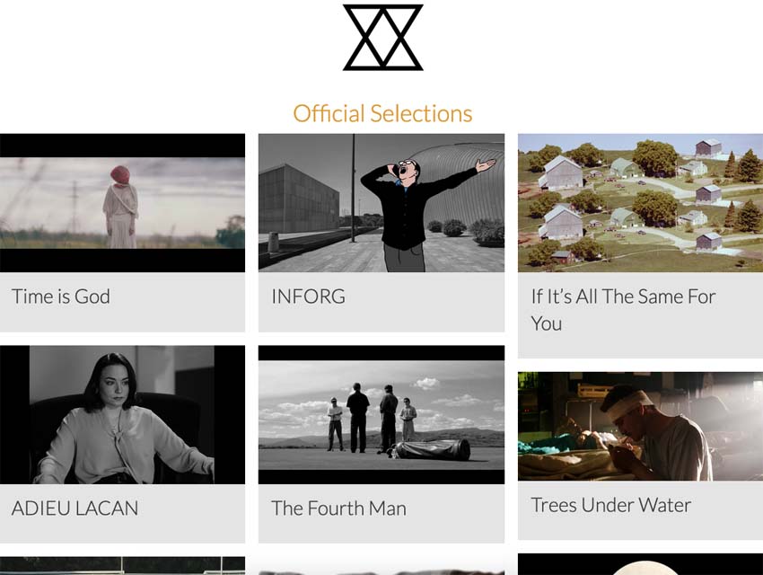Click the double-triangle site logo
Screen dimensions: 763x575
point(383,38)
